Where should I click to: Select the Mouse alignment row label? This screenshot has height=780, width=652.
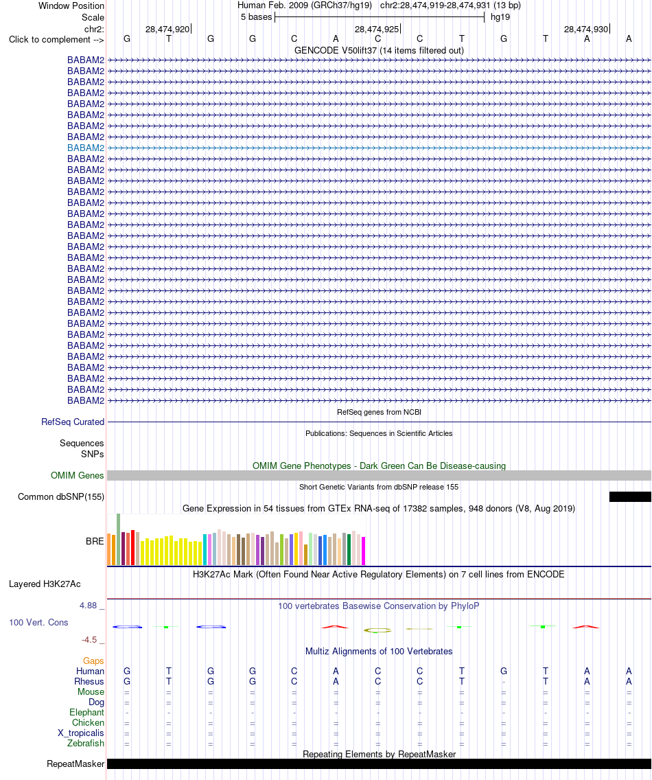coord(91,692)
